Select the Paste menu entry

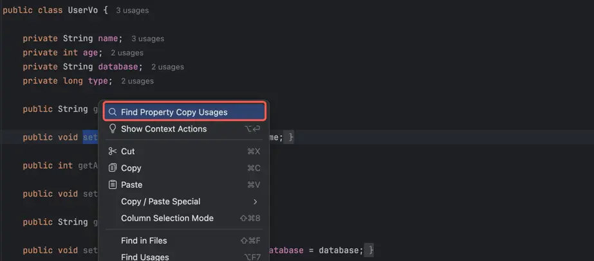point(131,184)
